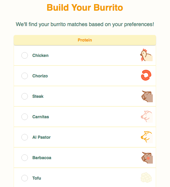
Task: Collapse the Protein section header
Action: (x=85, y=40)
